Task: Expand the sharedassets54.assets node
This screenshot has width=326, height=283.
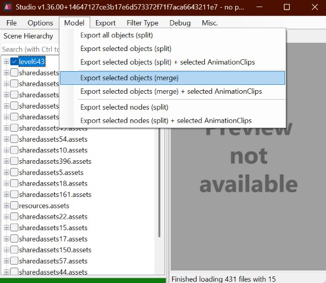Action: [x=7, y=139]
